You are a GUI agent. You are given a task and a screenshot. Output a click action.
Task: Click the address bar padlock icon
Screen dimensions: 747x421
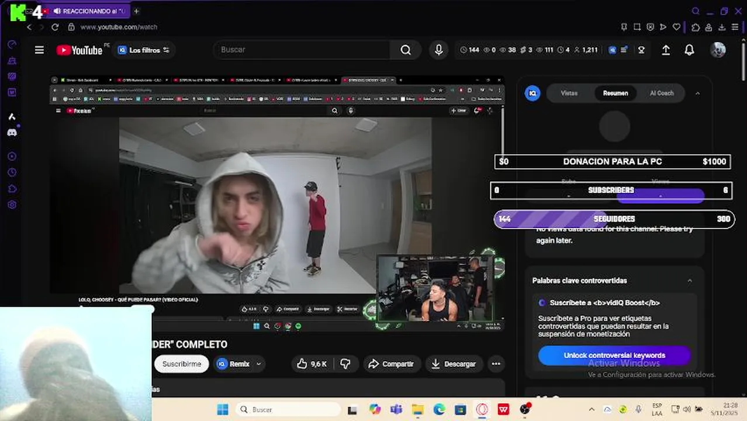(71, 27)
